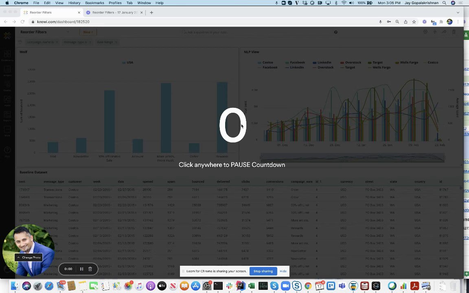Screen dimensions: 469x293
Task: Remove the campaign name filter chip
Action: tap(57, 42)
